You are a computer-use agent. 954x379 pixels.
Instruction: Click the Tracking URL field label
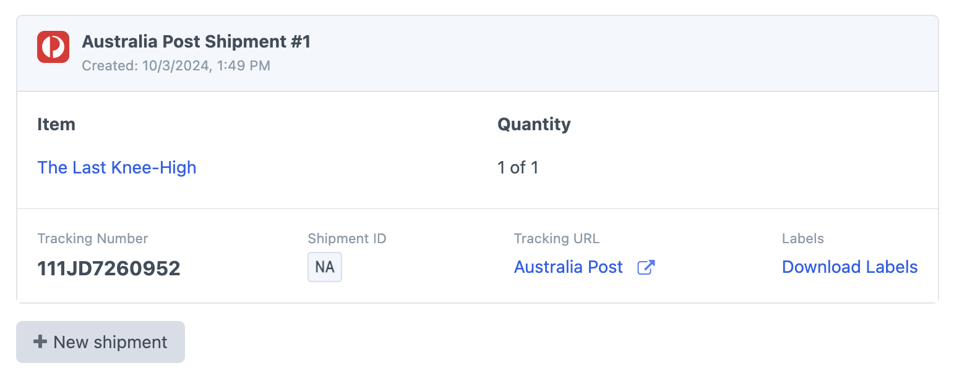(x=557, y=239)
